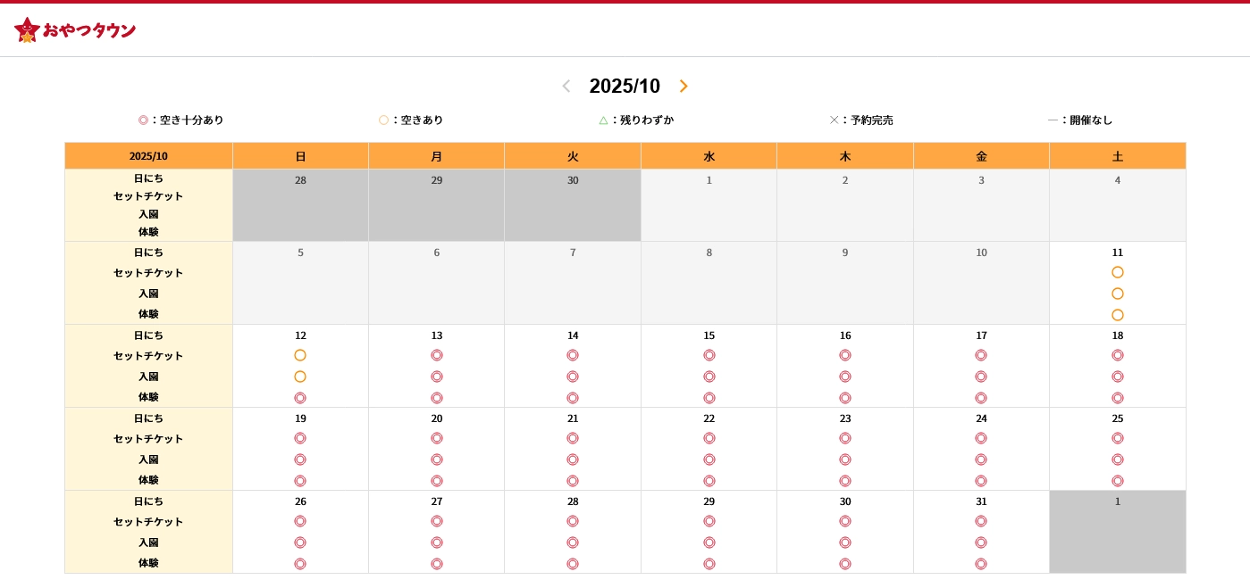The width and height of the screenshot is (1250, 588).
Task: Go to next month with right chevron
Action: [684, 87]
